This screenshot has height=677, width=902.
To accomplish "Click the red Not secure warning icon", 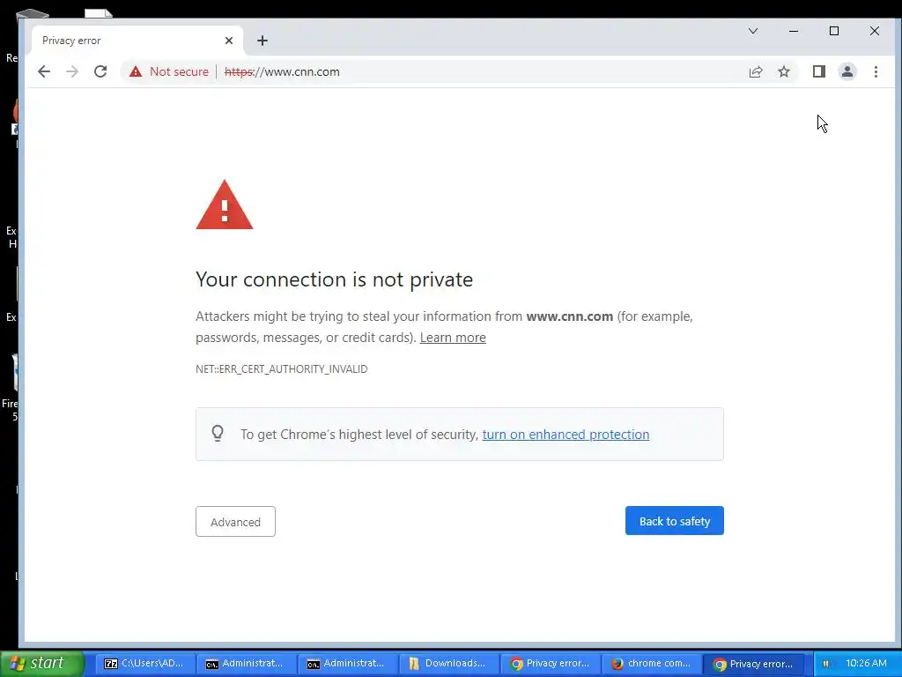I will 135,71.
